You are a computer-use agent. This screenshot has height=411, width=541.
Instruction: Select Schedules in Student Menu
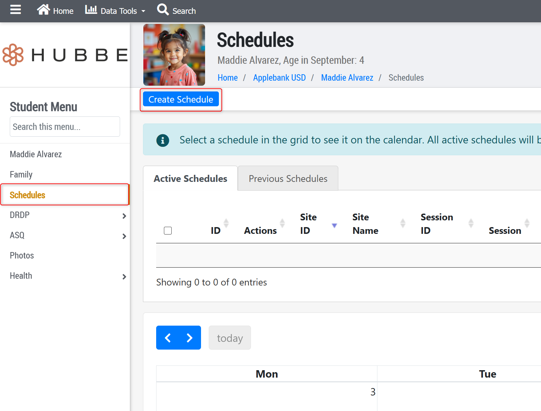[x=65, y=195]
